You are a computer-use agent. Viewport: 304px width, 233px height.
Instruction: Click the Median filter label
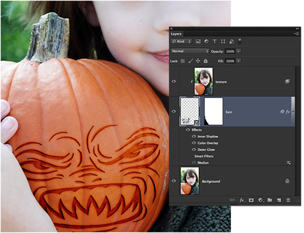coord(203,163)
